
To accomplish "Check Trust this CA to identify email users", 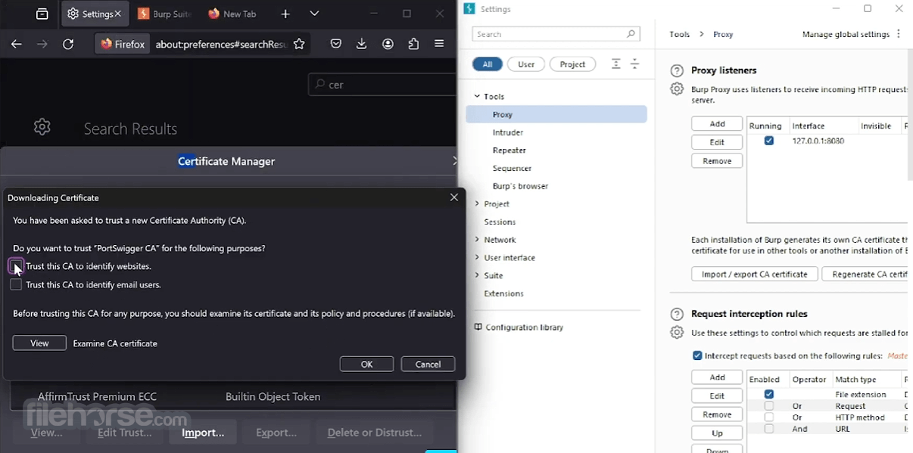I will [16, 284].
